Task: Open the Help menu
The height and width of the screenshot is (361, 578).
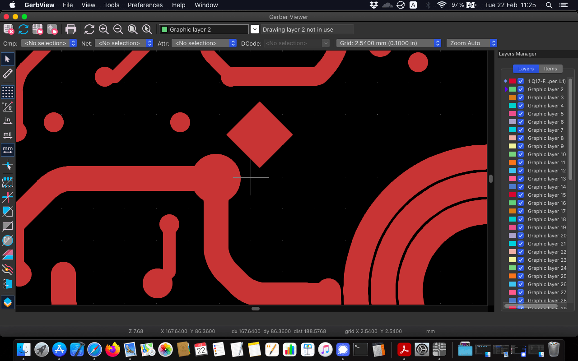Action: click(179, 5)
